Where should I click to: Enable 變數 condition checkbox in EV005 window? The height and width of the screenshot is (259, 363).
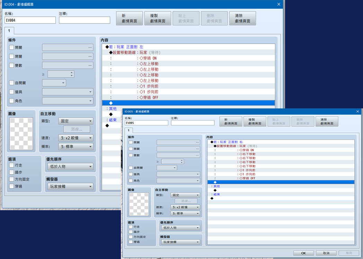pos(131,155)
